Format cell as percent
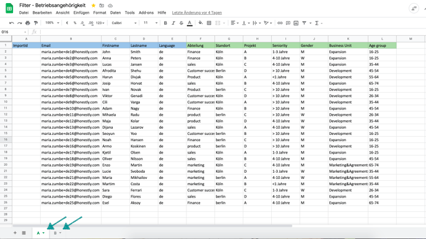 pyautogui.click(x=75, y=23)
